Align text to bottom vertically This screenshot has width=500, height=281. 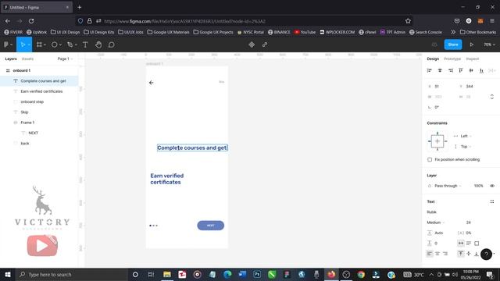pyautogui.click(x=476, y=254)
